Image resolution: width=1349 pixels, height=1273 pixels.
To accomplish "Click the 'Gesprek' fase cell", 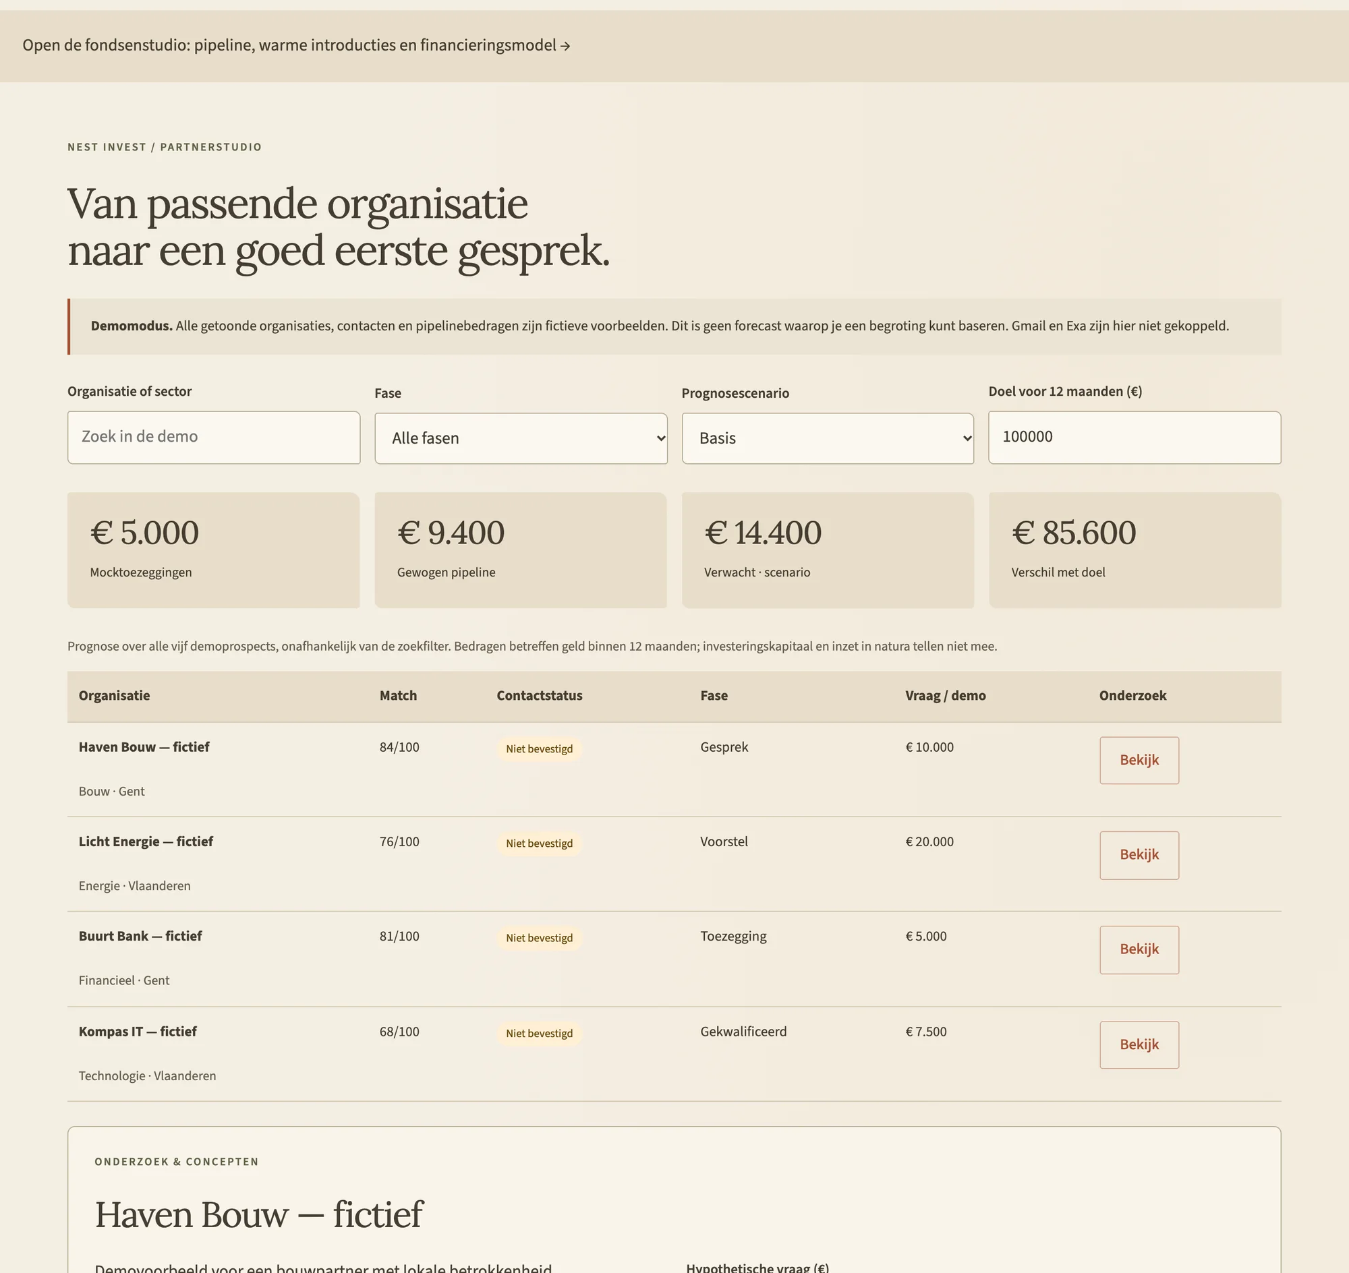I will 724,747.
